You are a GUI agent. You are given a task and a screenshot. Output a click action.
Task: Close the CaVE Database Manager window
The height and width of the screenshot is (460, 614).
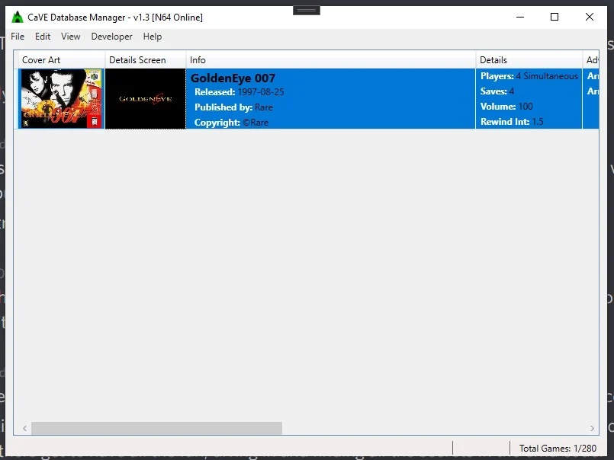point(590,17)
